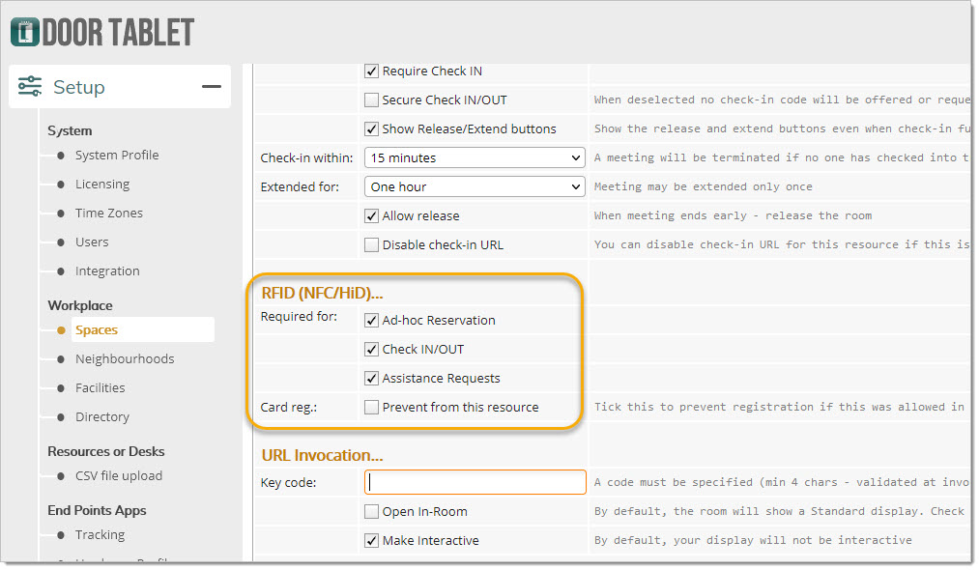The width and height of the screenshot is (979, 570).
Task: Navigate to Neighbourhoods under Workplace
Action: 125,358
